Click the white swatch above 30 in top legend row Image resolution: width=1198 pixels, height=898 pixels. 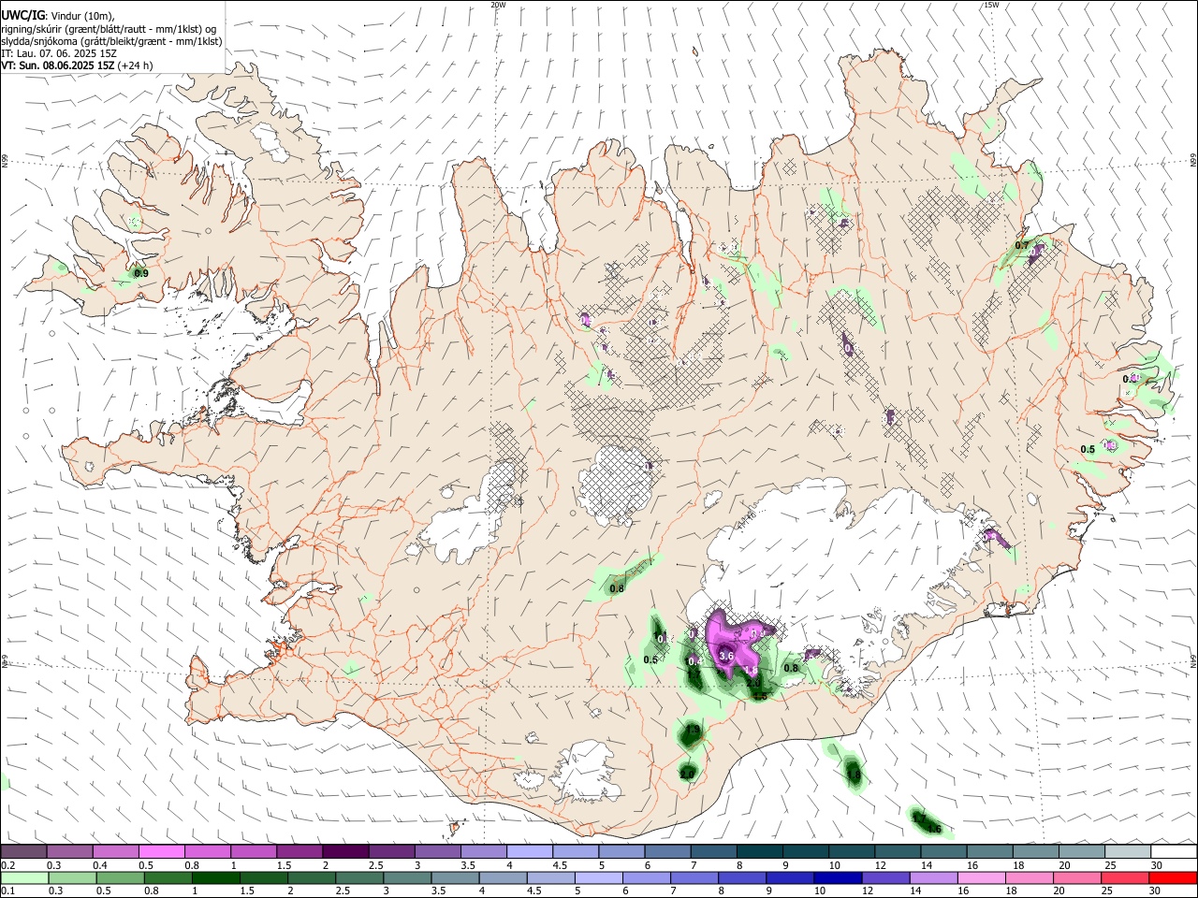(x=1173, y=851)
